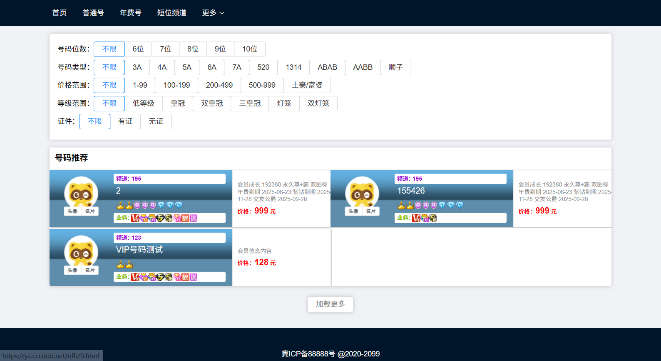Expand the 更多 menu in navigation
Image resolution: width=661 pixels, height=361 pixels.
pos(213,13)
